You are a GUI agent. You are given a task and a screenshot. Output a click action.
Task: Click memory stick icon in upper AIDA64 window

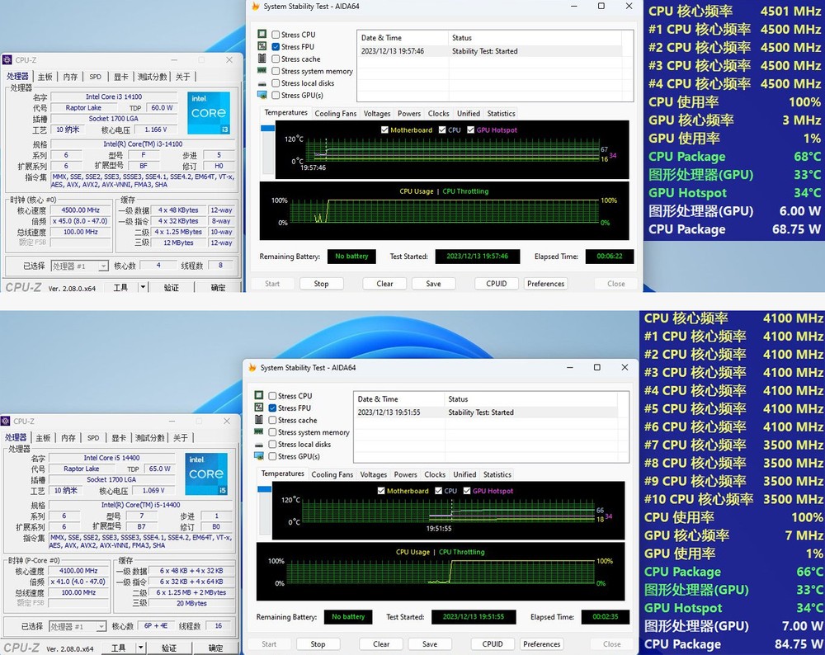(262, 70)
